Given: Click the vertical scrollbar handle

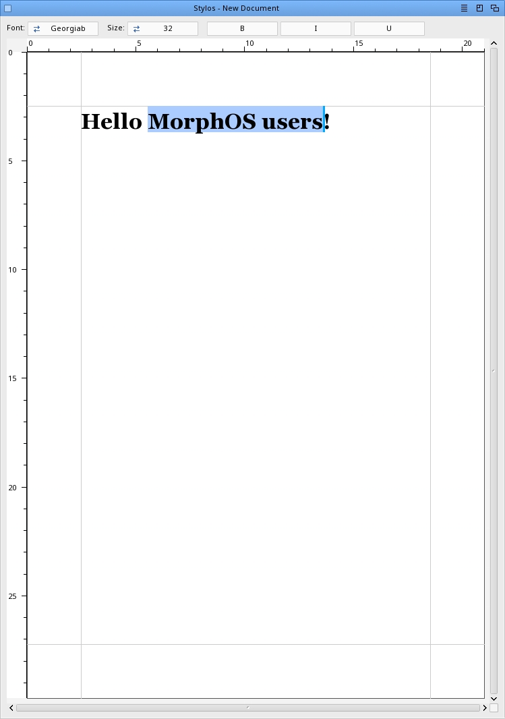Looking at the screenshot, I should (x=494, y=370).
